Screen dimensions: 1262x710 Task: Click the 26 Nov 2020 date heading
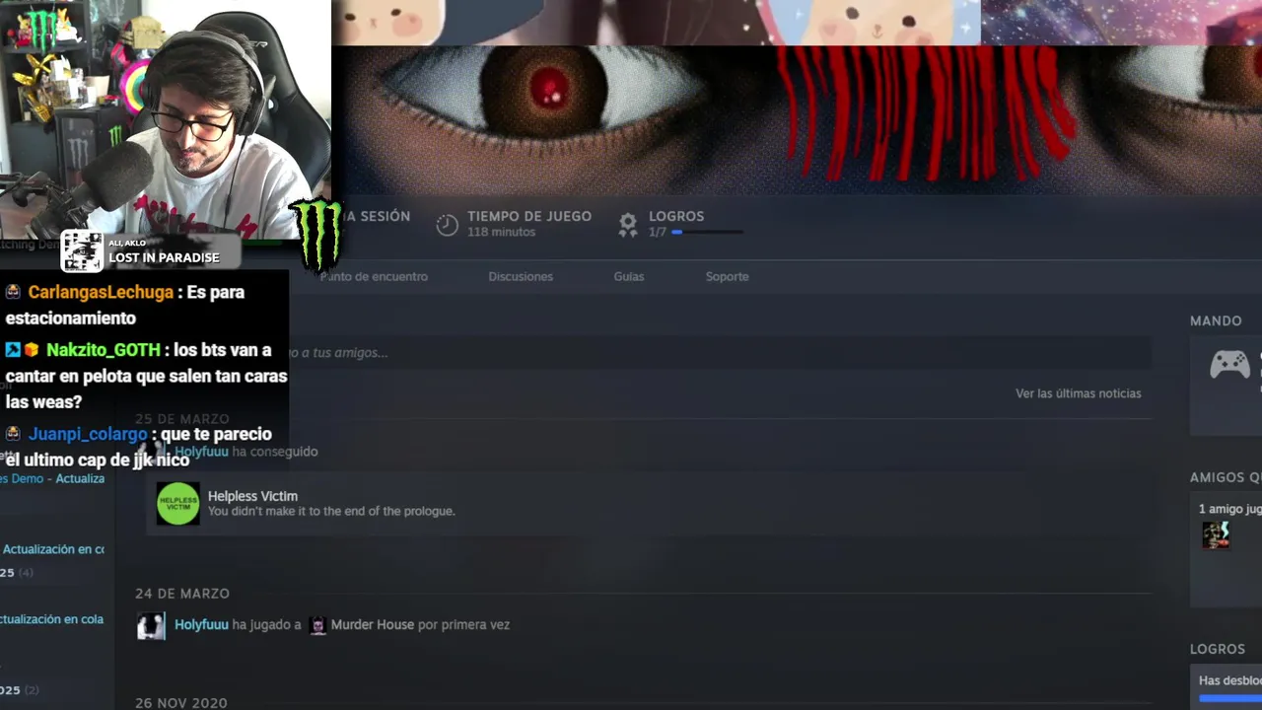coord(181,703)
